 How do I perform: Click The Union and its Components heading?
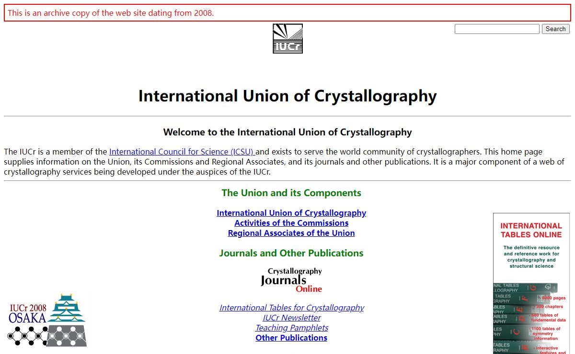pos(291,193)
